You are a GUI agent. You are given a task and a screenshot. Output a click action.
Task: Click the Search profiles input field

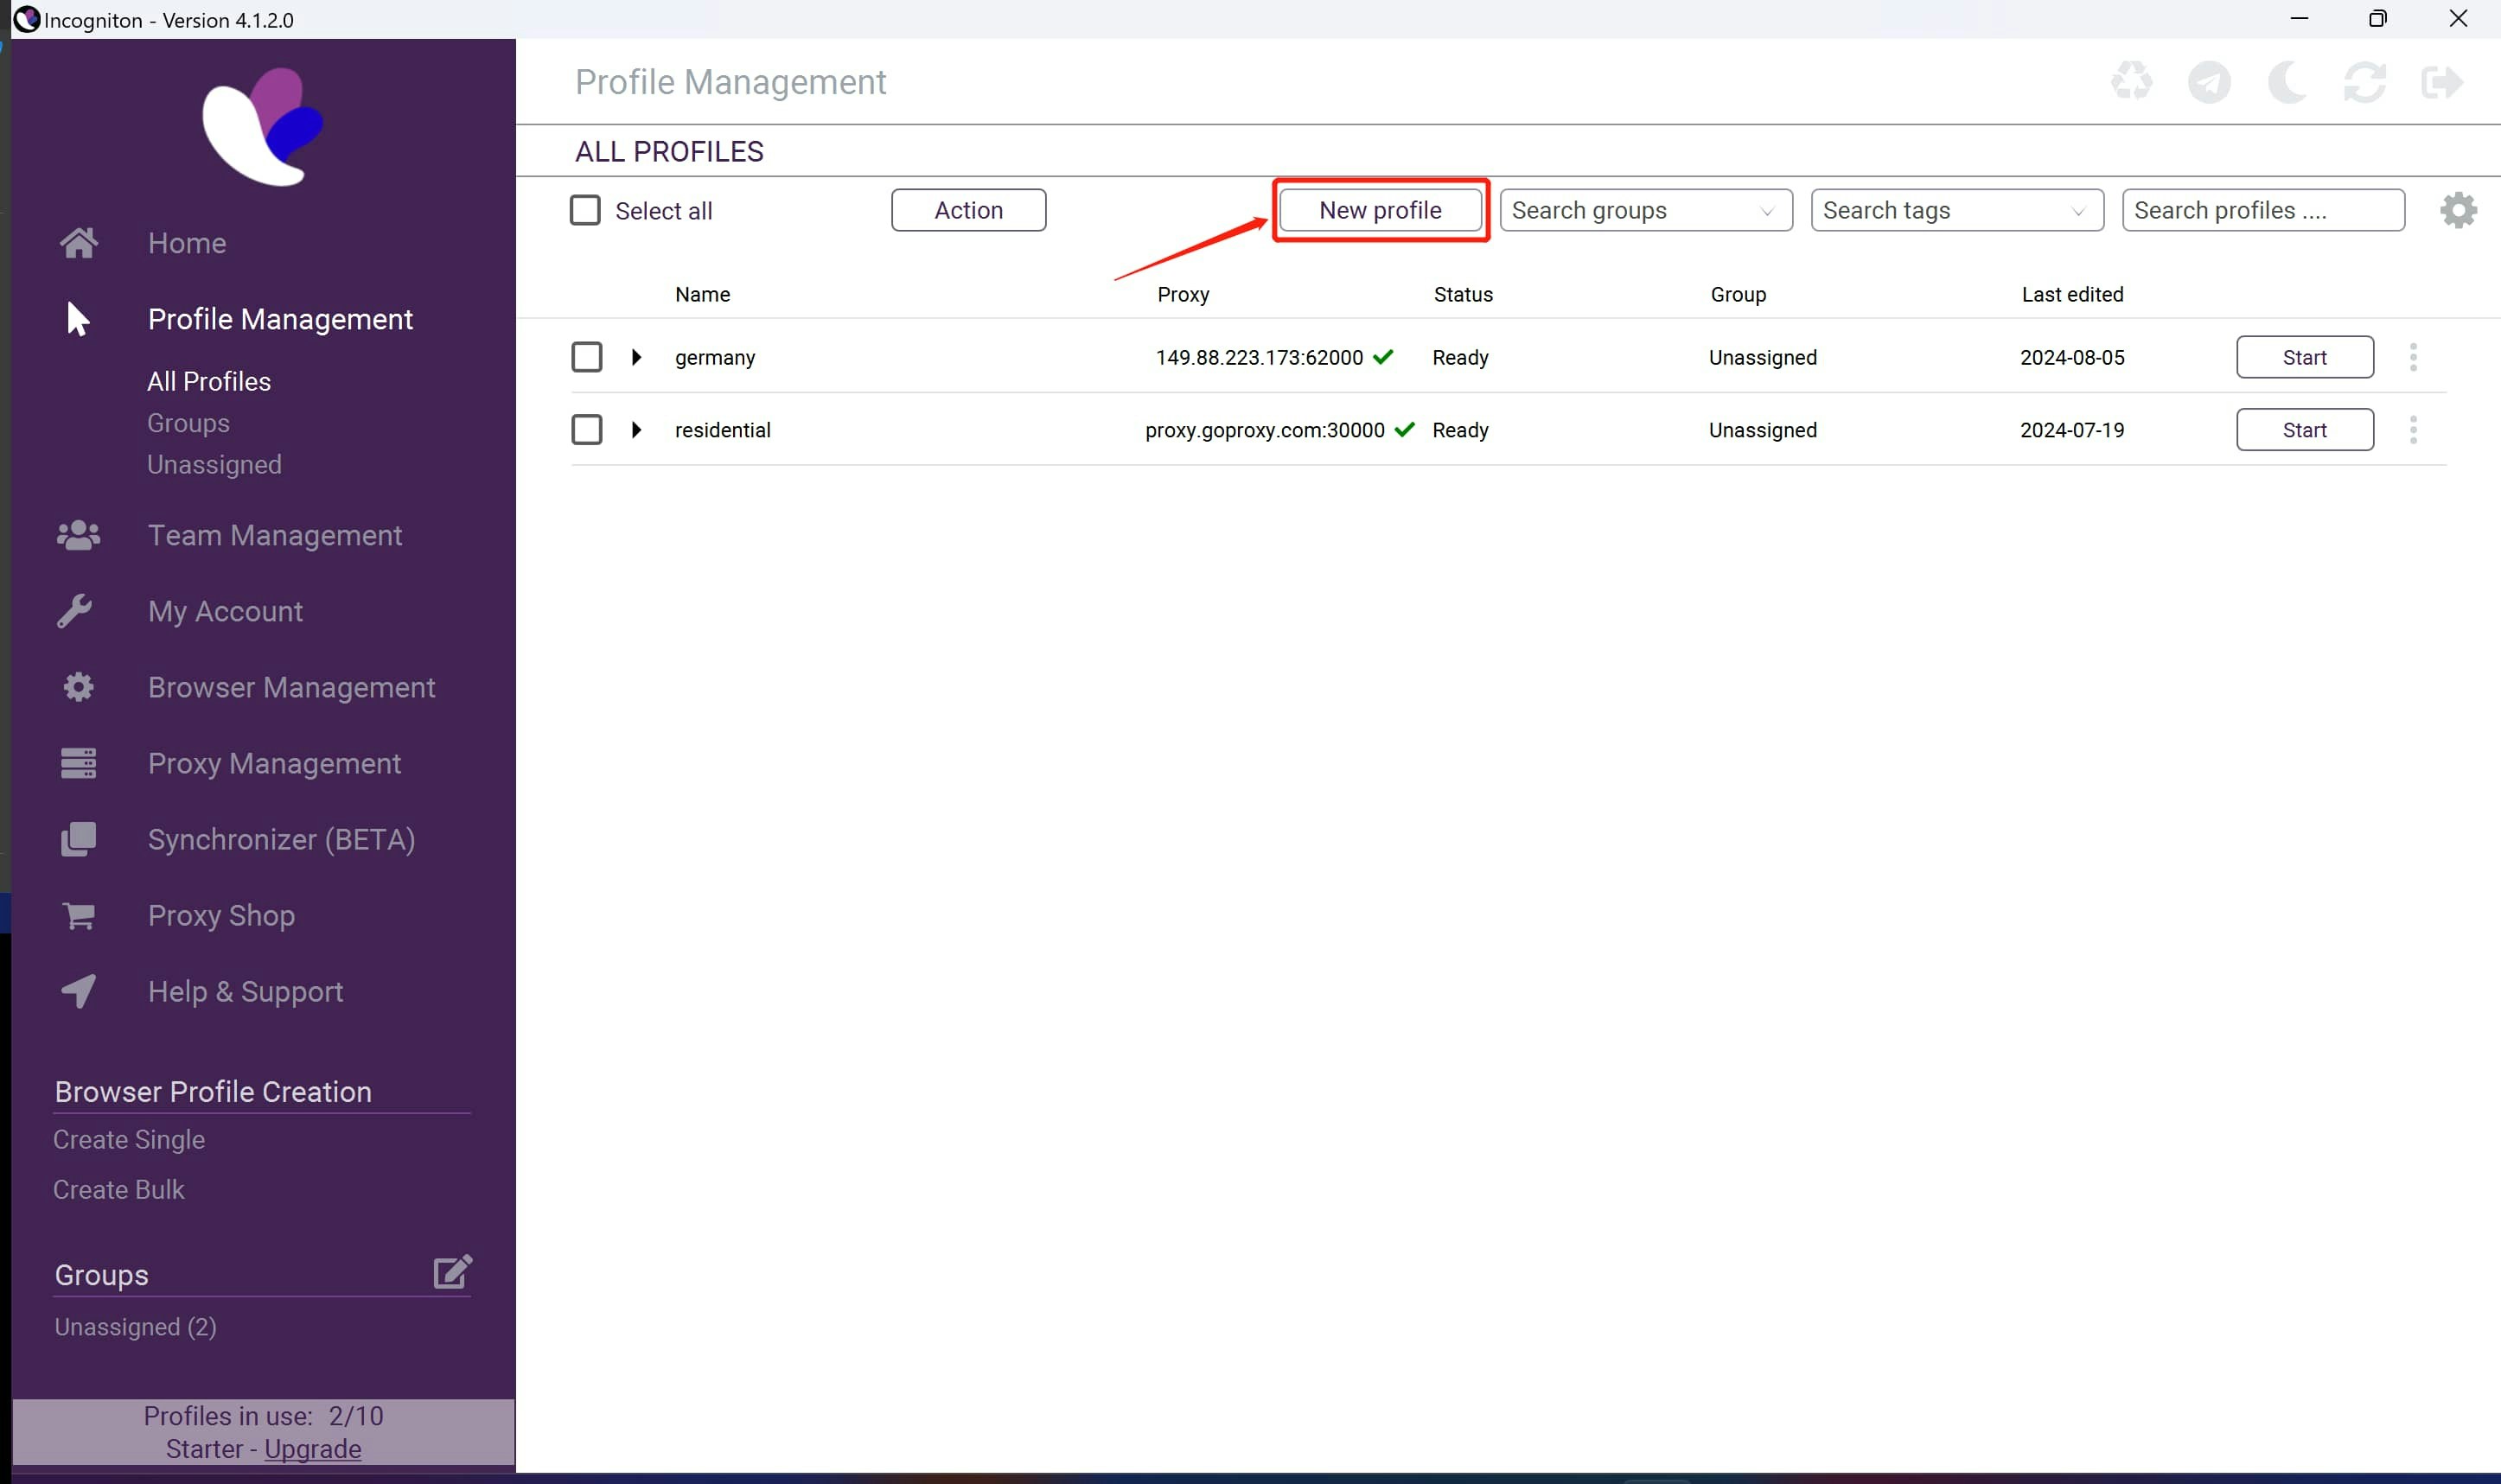2262,210
